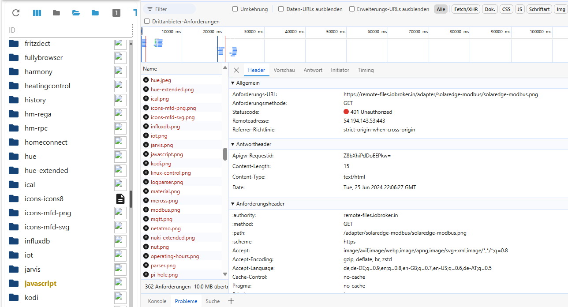Select the Header tab
This screenshot has height=307, width=568.
pos(257,70)
